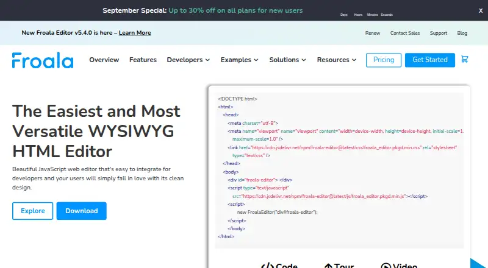Expand the Examples dropdown menu

pos(239,60)
